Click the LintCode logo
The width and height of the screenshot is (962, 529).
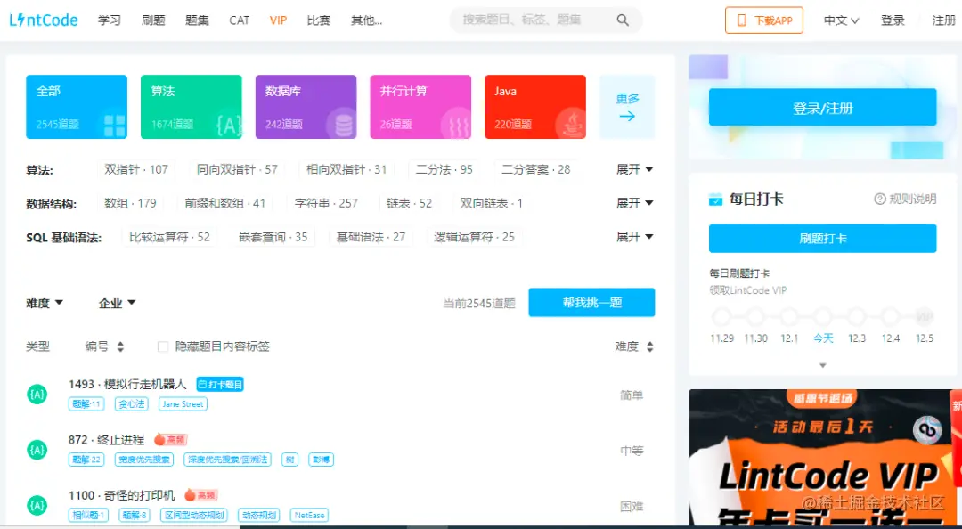click(x=43, y=19)
